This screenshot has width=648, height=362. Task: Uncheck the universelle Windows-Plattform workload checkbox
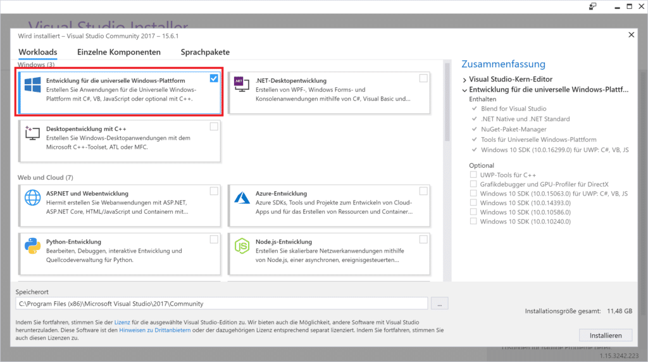(x=214, y=78)
